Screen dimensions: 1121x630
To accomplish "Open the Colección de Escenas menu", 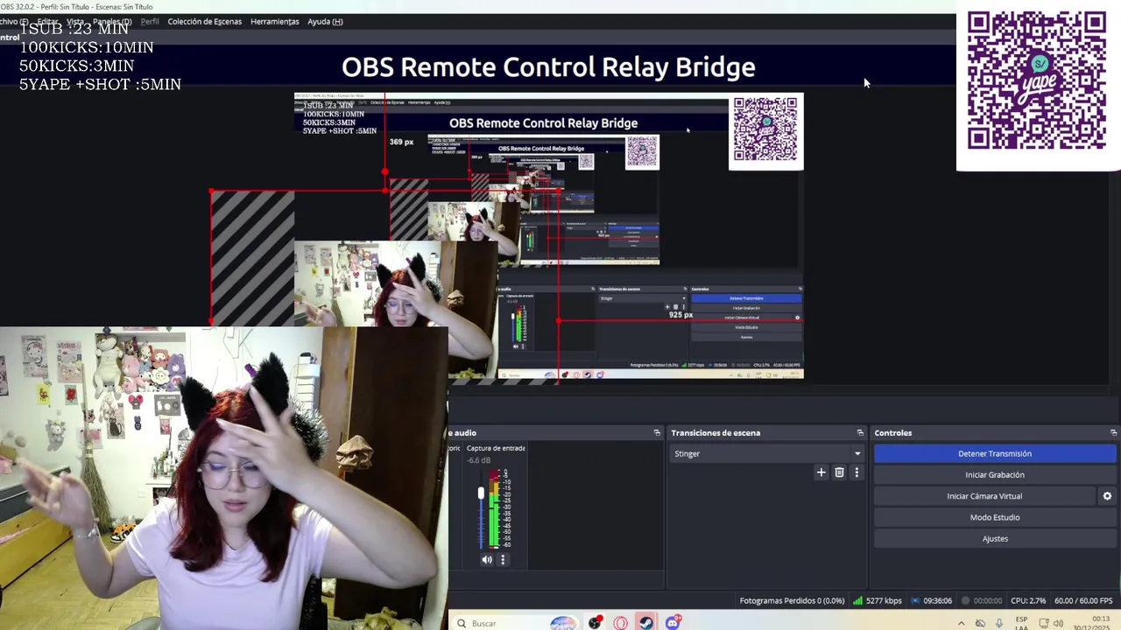I will pos(204,22).
